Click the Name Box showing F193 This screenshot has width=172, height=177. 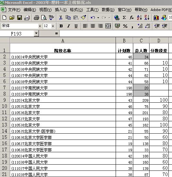click(x=17, y=34)
